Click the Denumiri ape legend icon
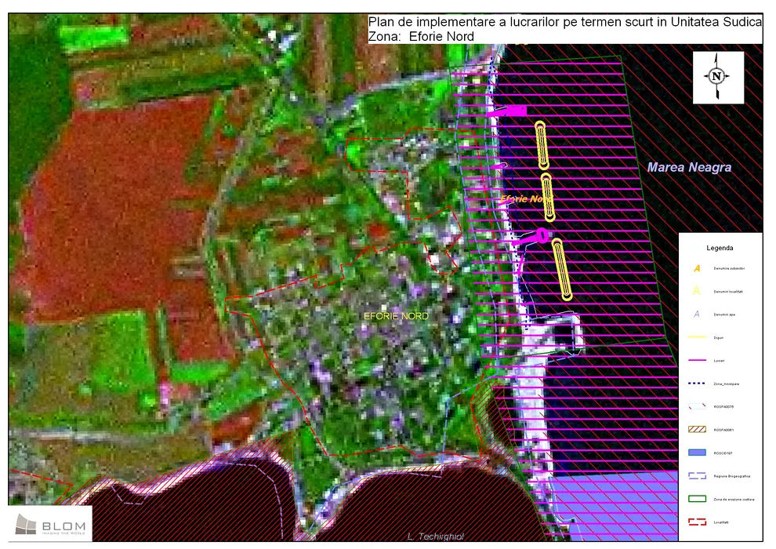 (697, 314)
